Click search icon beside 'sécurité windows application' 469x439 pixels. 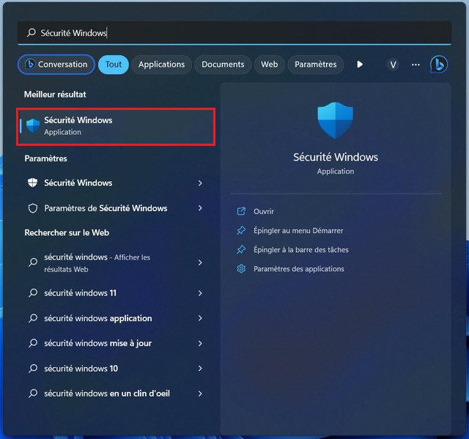point(32,318)
